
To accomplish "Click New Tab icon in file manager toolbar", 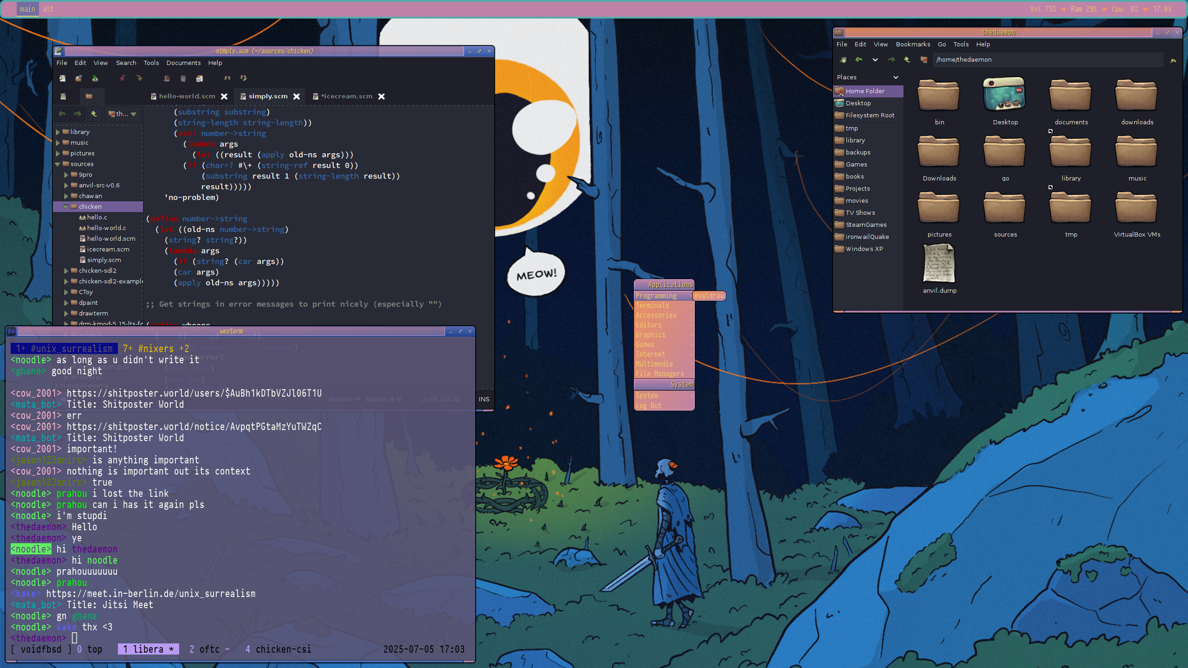I will [843, 59].
